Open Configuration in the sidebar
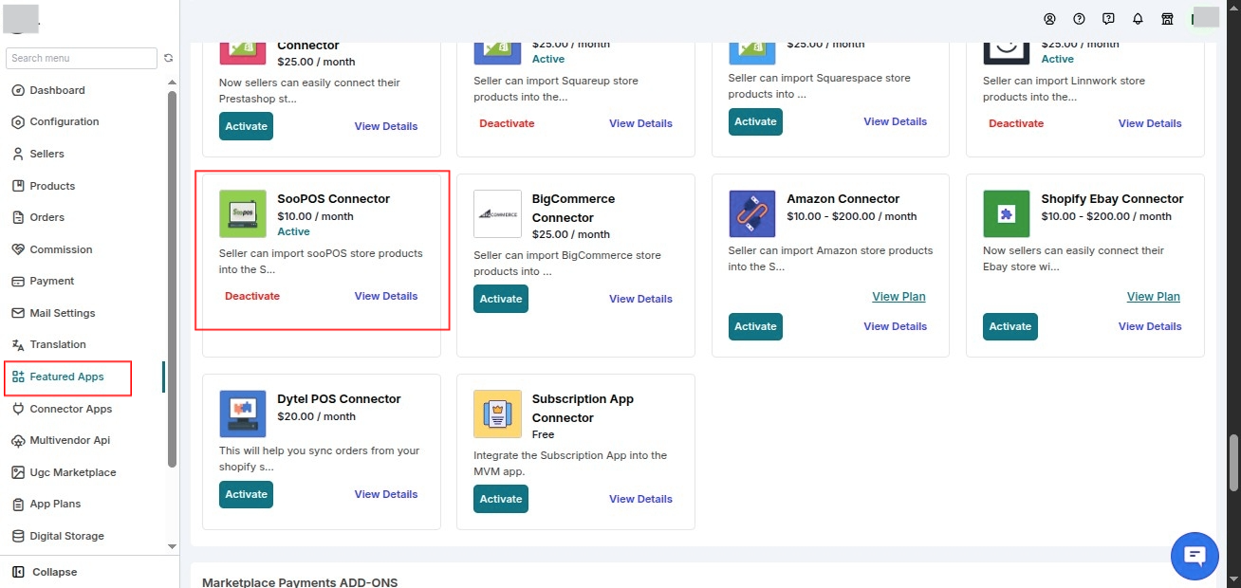Screen dimensions: 1241x588 65,121
